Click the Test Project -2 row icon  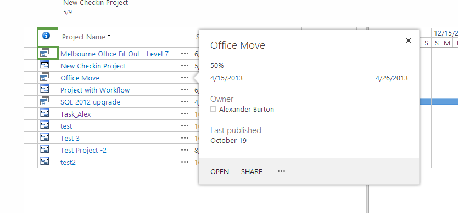[x=44, y=149]
